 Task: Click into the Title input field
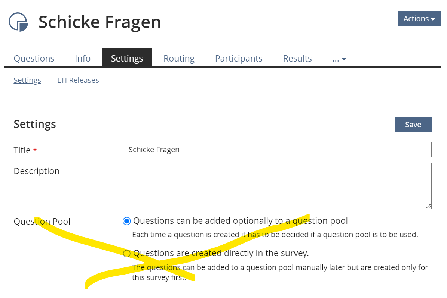point(277,150)
